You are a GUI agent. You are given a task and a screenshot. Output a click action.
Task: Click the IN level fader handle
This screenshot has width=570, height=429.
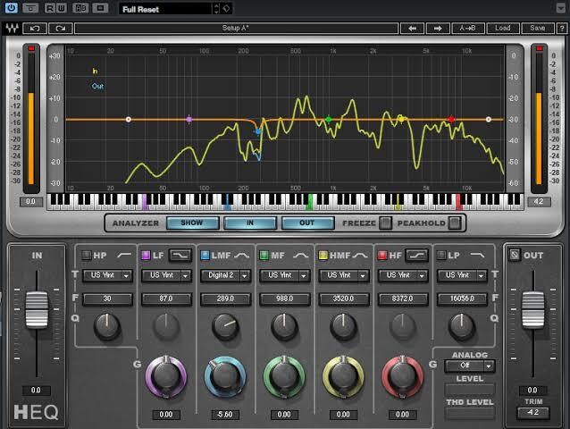[37, 309]
